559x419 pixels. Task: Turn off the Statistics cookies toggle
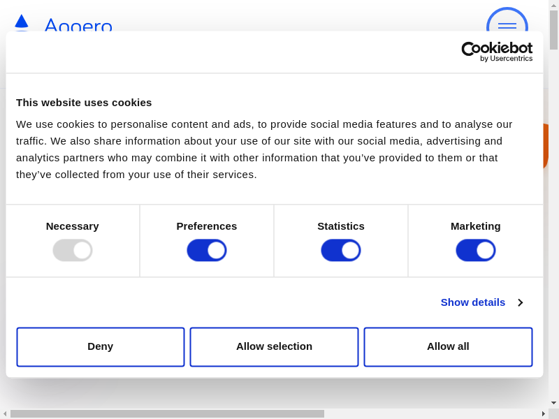click(341, 250)
